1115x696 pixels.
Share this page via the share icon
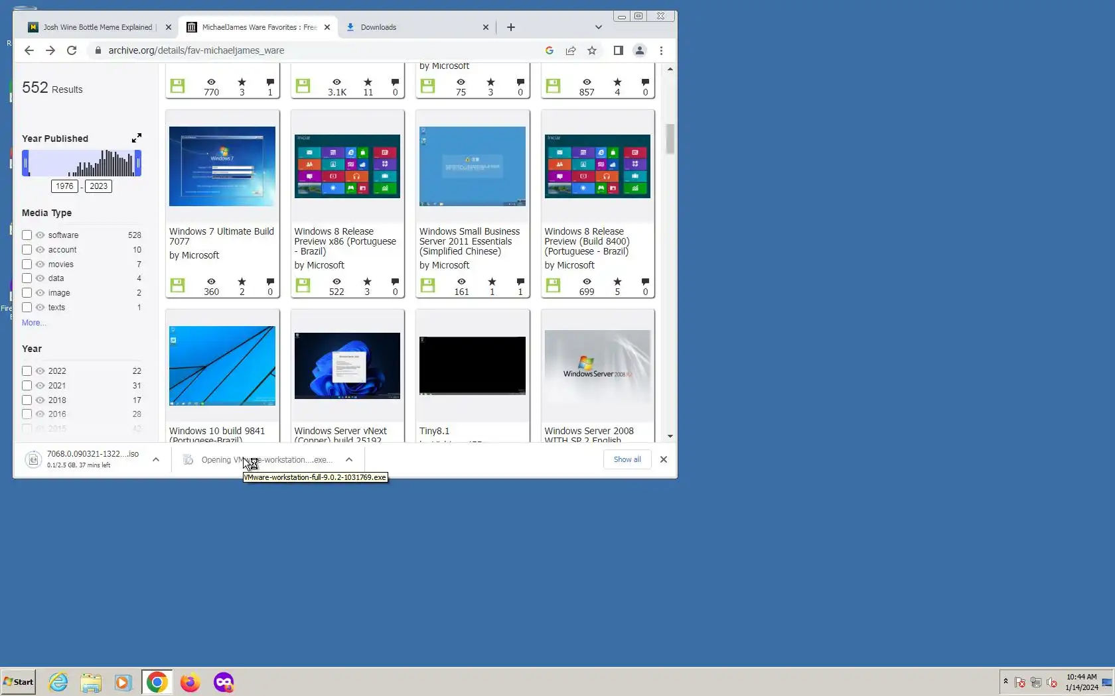point(571,50)
